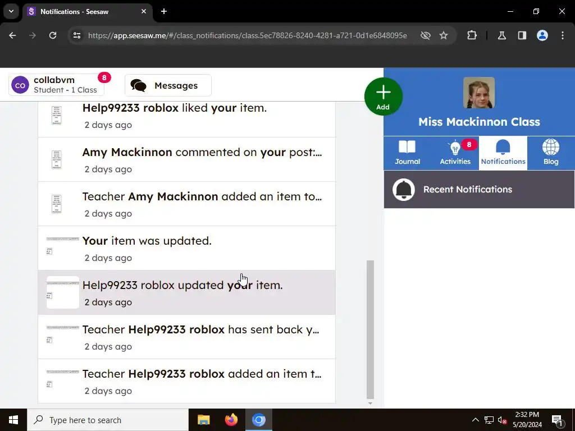Click the address bar URL

[248, 35]
